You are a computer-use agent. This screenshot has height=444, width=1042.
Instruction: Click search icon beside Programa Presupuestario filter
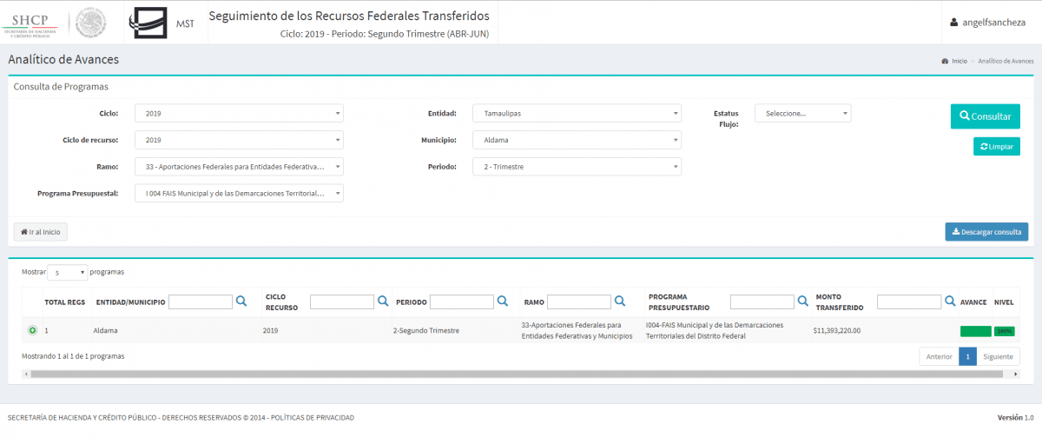802,302
